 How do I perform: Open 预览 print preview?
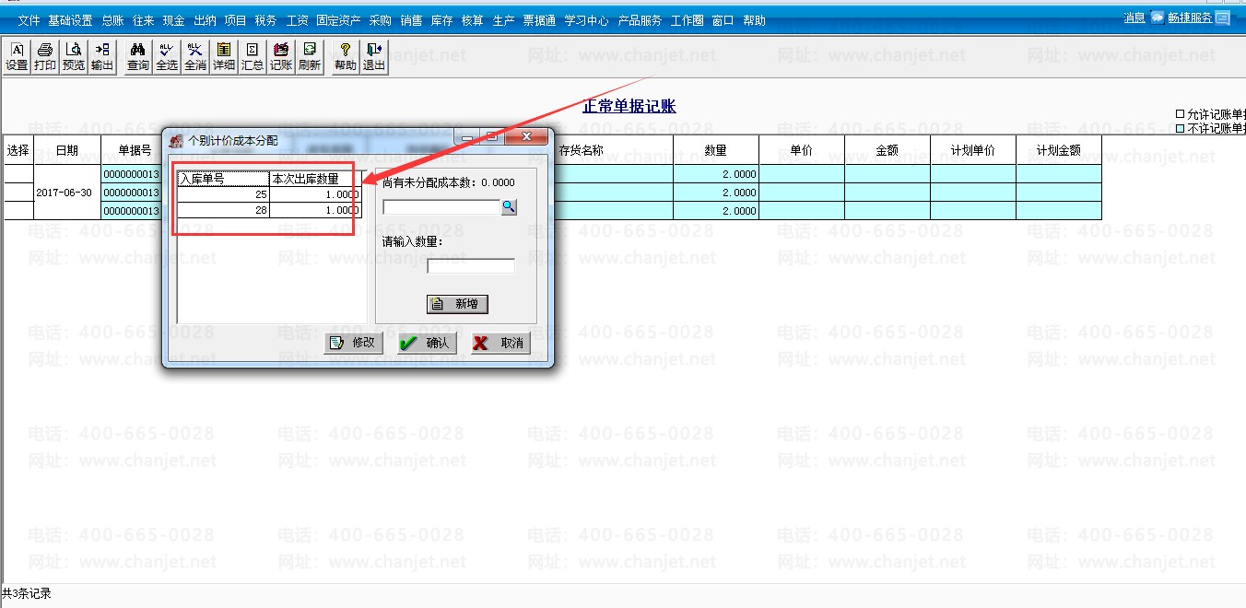[73, 57]
